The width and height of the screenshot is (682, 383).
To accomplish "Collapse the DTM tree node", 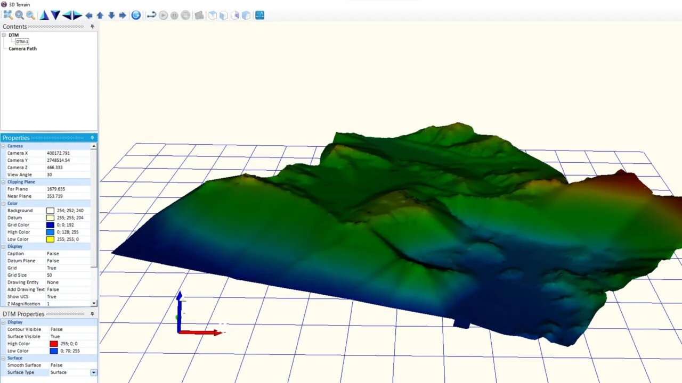I will pos(4,35).
